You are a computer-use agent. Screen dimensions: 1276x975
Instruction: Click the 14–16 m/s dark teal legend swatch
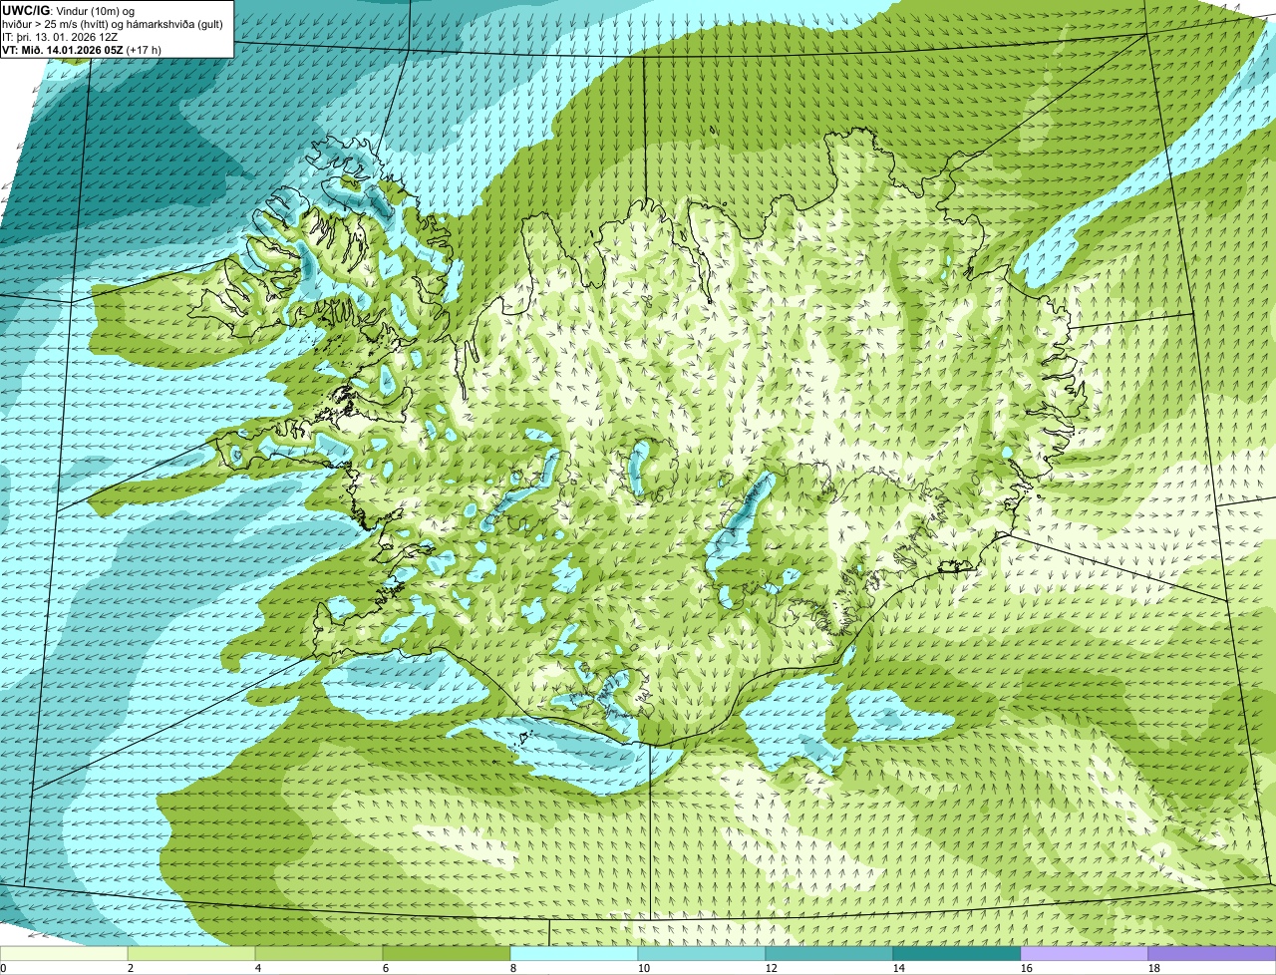(x=957, y=953)
